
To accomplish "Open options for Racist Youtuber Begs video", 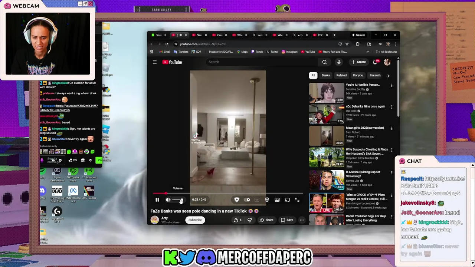I will tap(392, 217).
